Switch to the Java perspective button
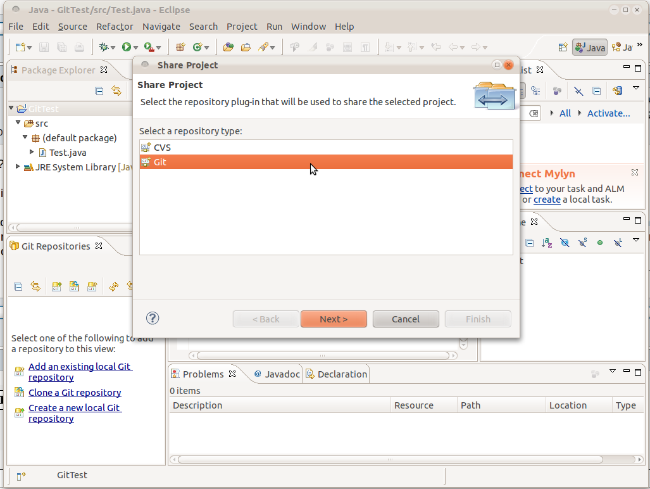 pyautogui.click(x=590, y=48)
